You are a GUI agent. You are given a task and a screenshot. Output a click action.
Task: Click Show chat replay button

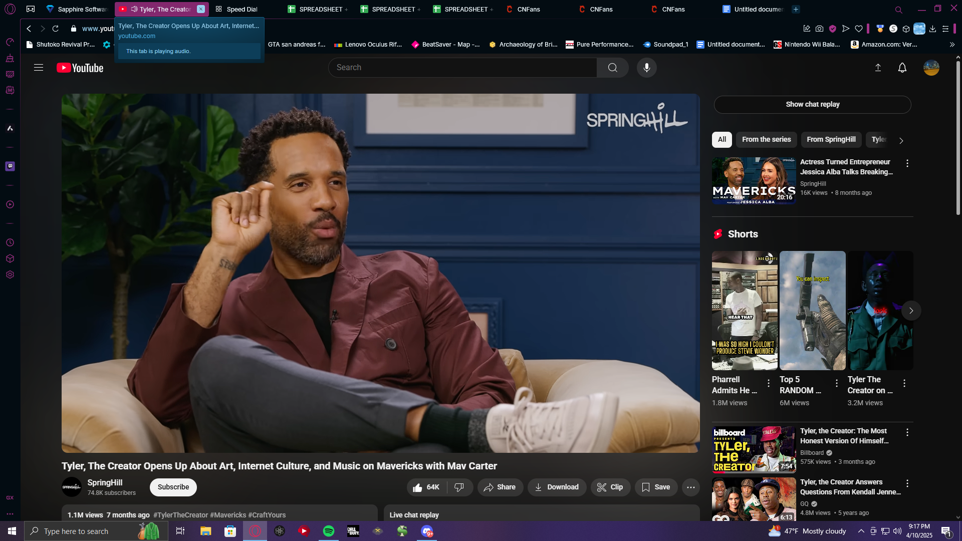(812, 104)
